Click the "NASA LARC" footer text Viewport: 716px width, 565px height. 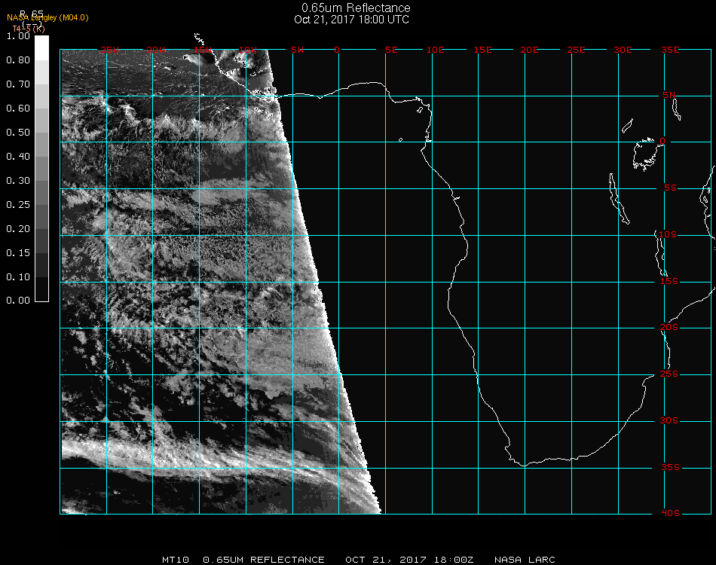tap(525, 560)
